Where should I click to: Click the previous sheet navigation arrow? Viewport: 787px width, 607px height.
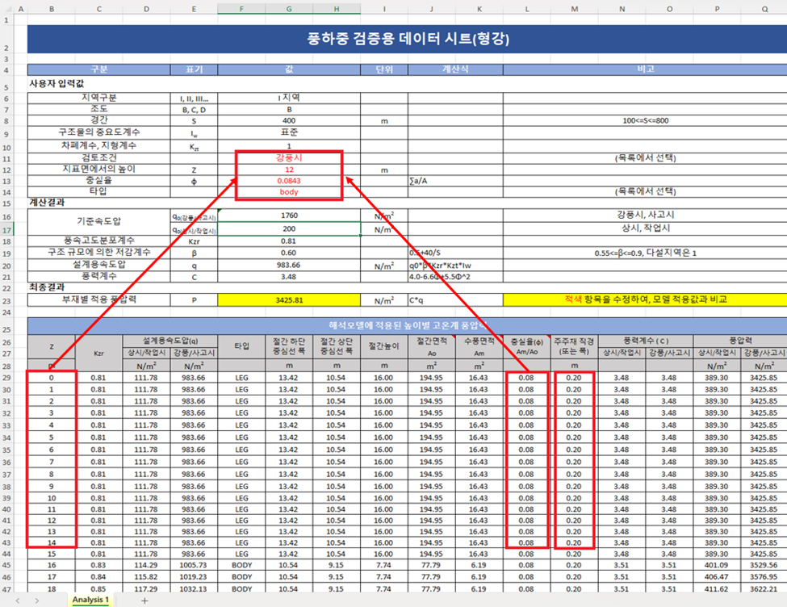15,601
